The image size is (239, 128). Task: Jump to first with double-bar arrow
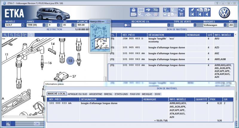(192, 15)
